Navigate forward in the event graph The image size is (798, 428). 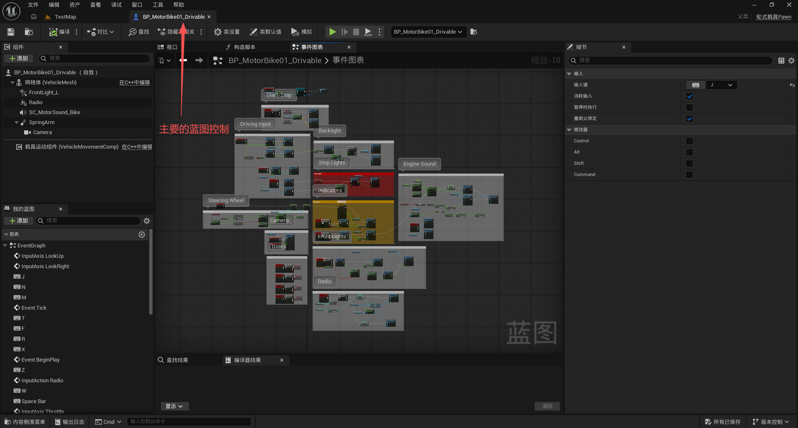coord(199,60)
